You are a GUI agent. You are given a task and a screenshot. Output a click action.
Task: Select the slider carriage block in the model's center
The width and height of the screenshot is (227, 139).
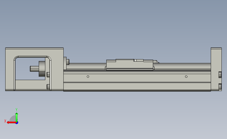(x=130, y=65)
